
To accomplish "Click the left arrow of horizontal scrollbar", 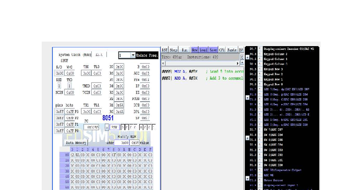I will point(163,63).
